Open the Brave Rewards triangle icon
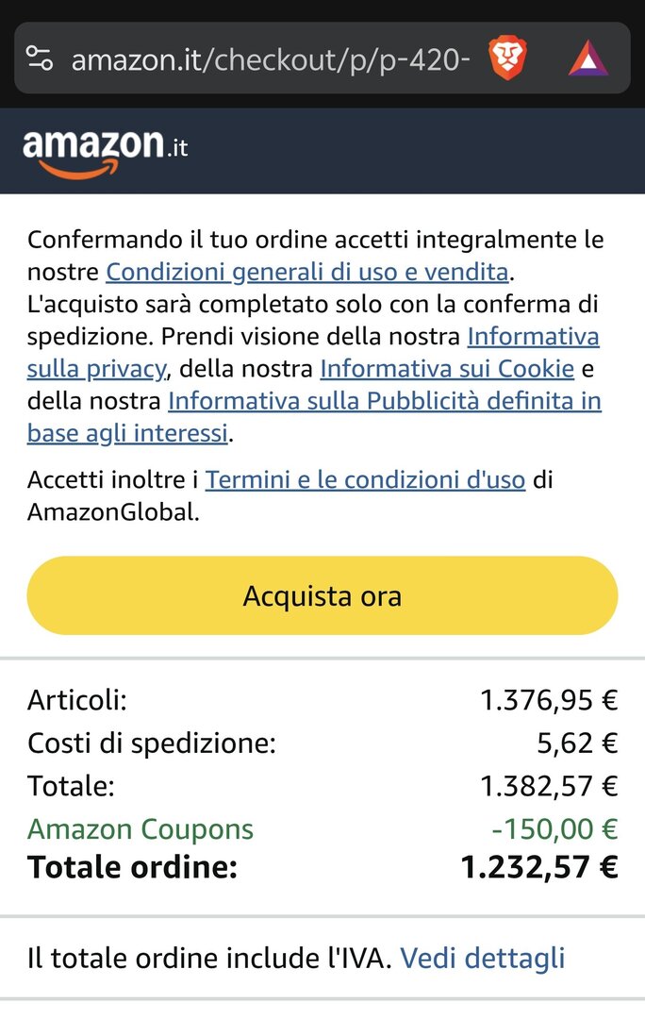This screenshot has height=1019, width=645. [588, 58]
